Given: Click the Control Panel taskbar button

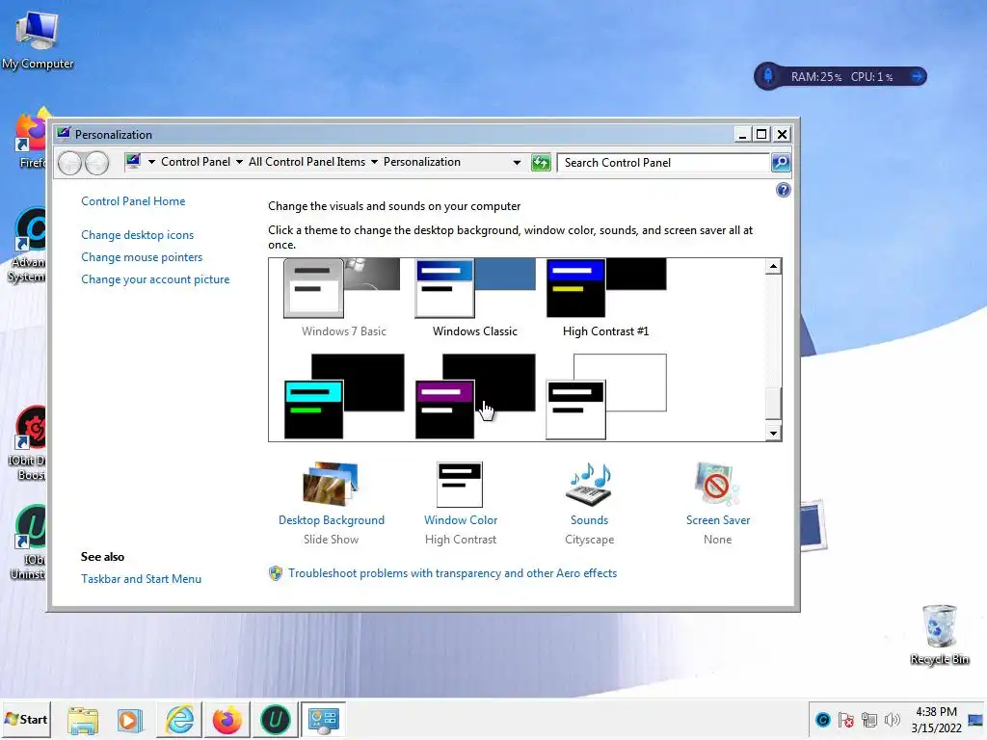Looking at the screenshot, I should [x=324, y=720].
